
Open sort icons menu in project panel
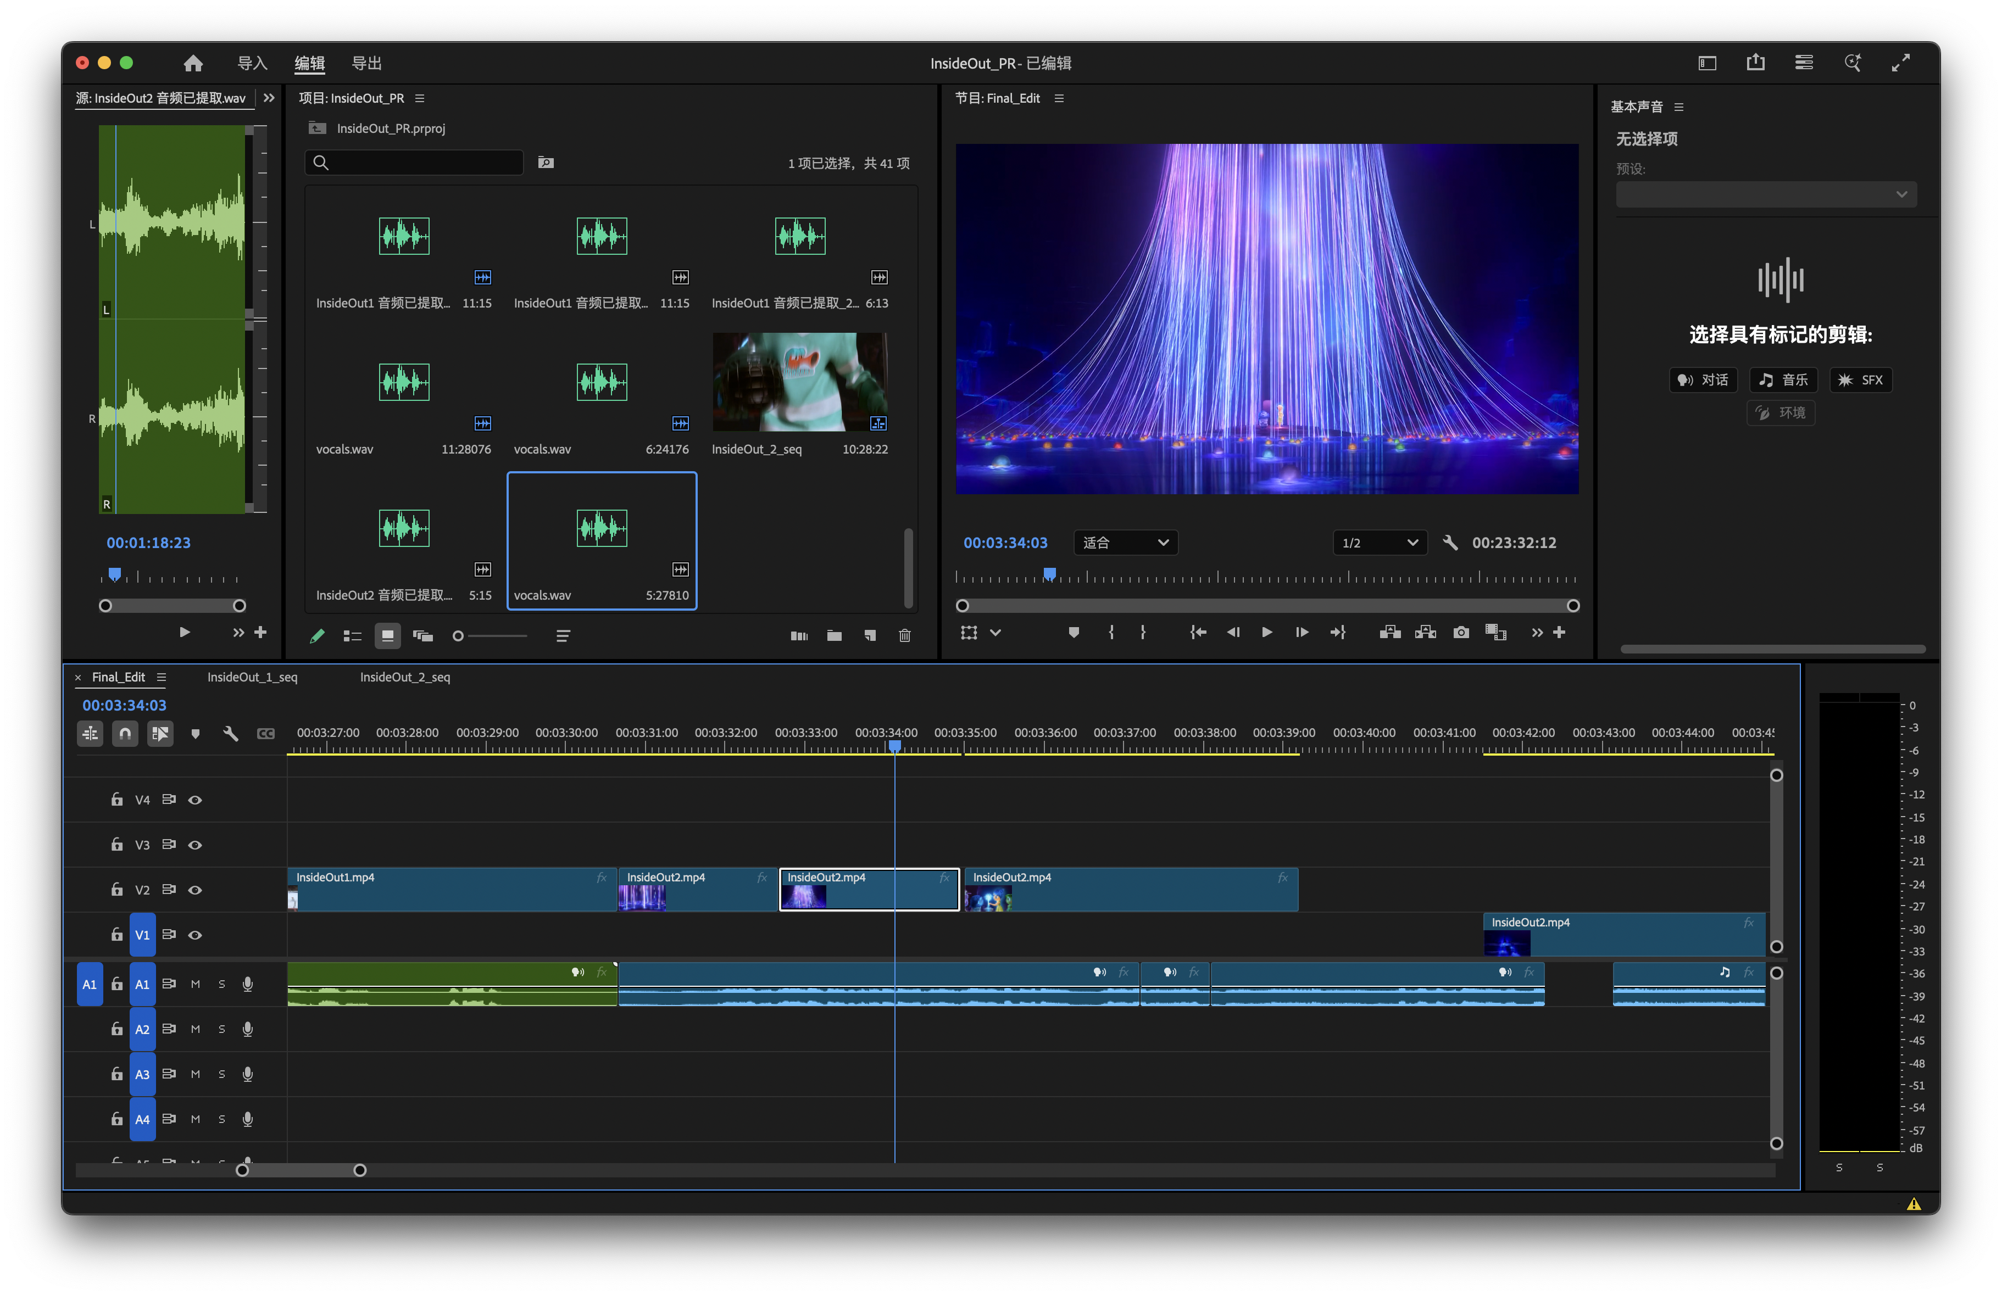coord(563,636)
